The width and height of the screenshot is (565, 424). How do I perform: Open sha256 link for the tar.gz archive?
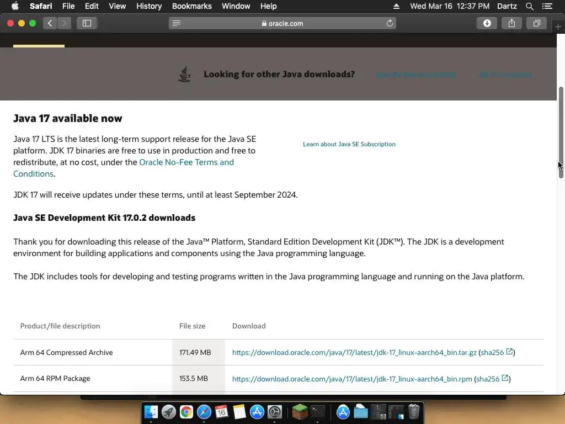492,352
